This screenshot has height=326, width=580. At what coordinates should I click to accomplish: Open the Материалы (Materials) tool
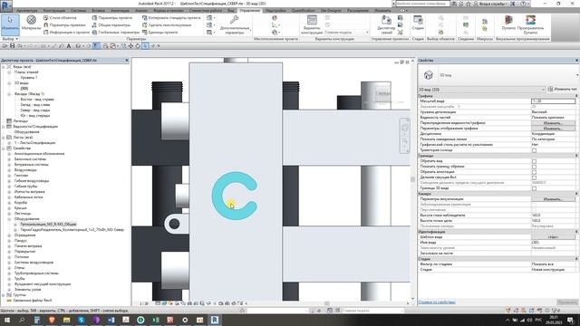(x=32, y=23)
